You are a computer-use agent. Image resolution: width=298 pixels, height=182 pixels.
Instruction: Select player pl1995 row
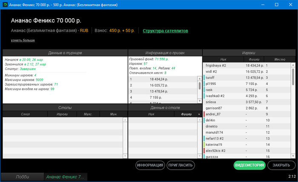(x=246, y=84)
